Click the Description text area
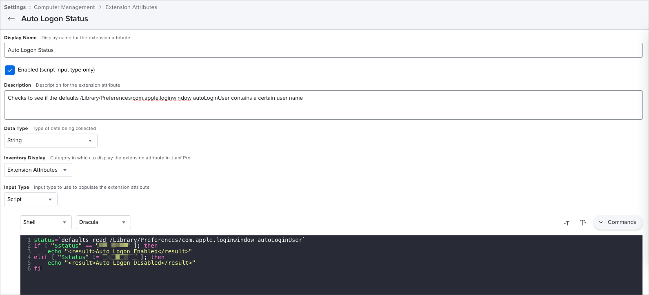 [x=323, y=105]
